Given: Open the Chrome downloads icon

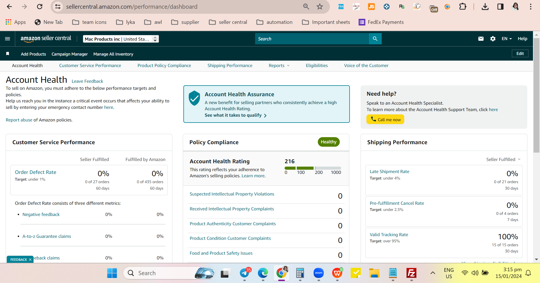Looking at the screenshot, I should [485, 6].
